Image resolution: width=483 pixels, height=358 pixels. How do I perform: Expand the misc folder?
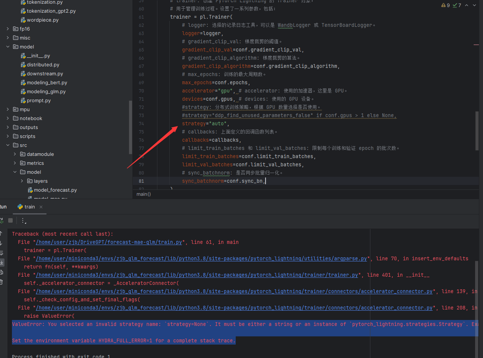(x=8, y=38)
